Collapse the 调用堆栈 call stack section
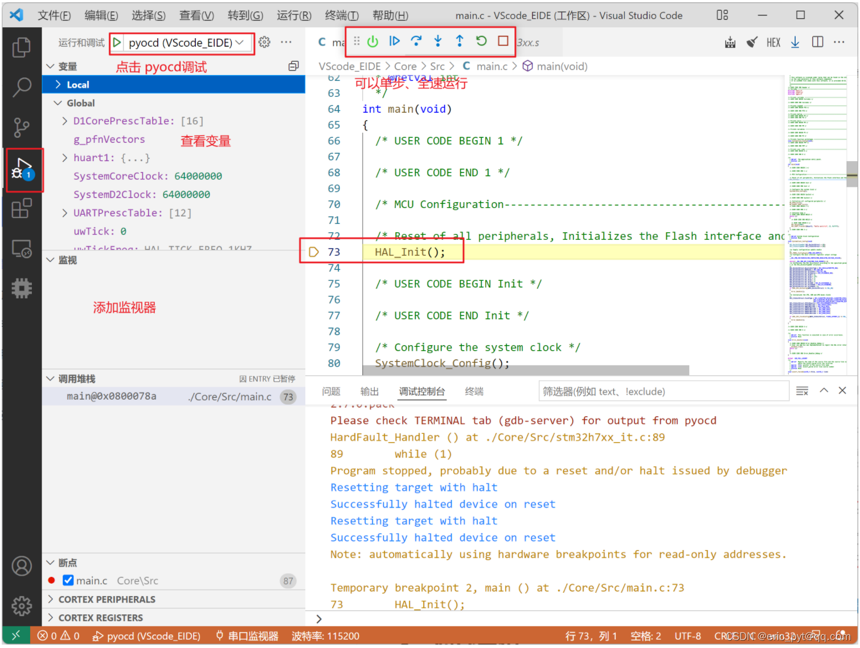 [50, 379]
